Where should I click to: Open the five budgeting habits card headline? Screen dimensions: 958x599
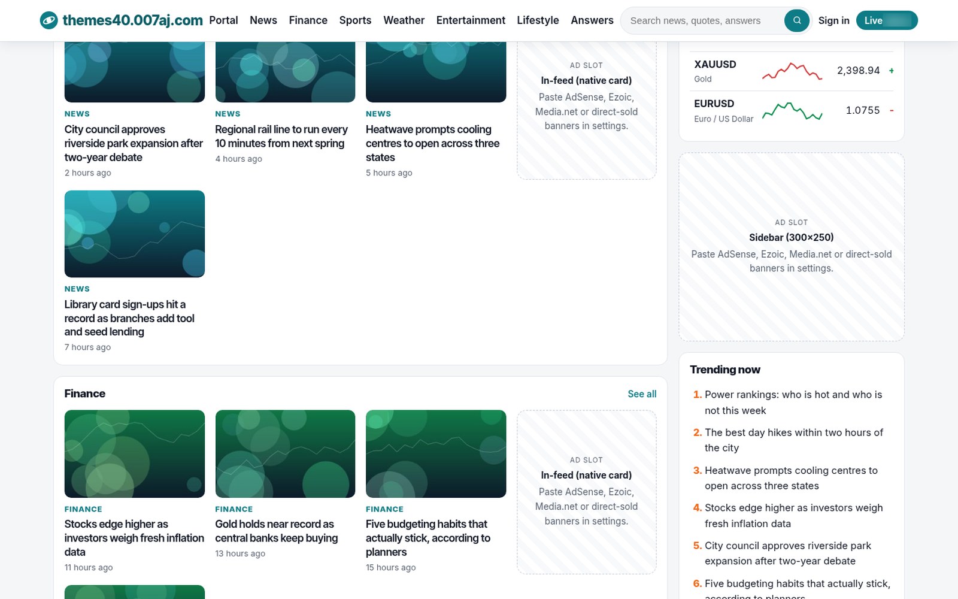[x=428, y=538]
